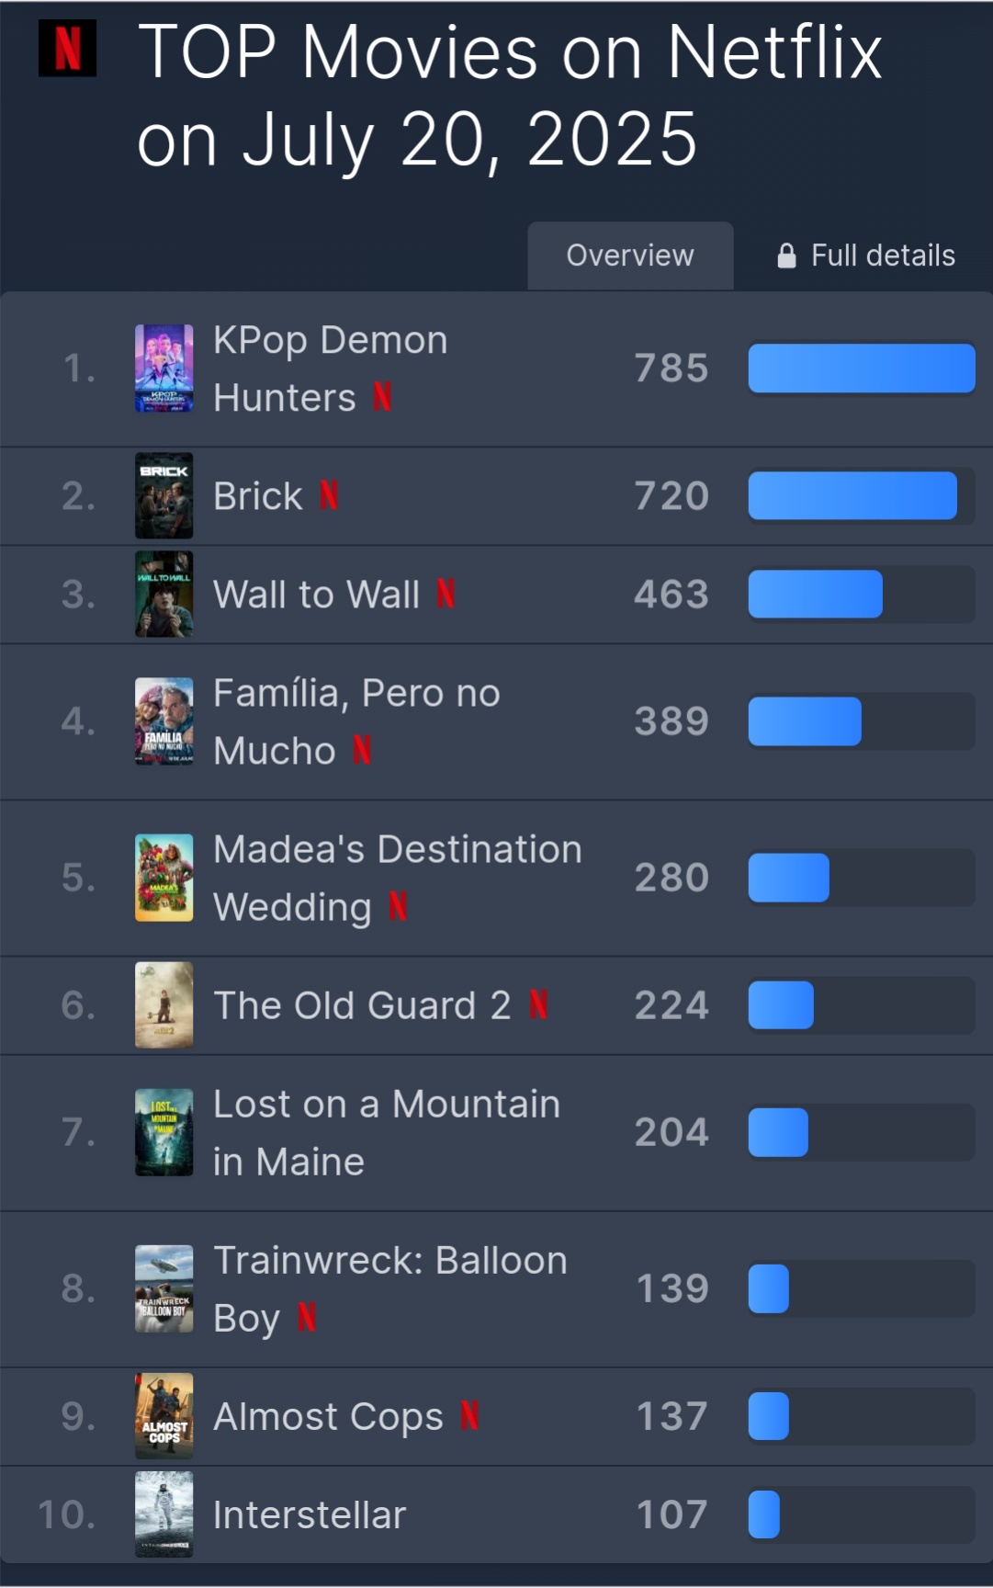Image resolution: width=993 pixels, height=1588 pixels.
Task: Open the Full details tab
Action: [x=866, y=255]
